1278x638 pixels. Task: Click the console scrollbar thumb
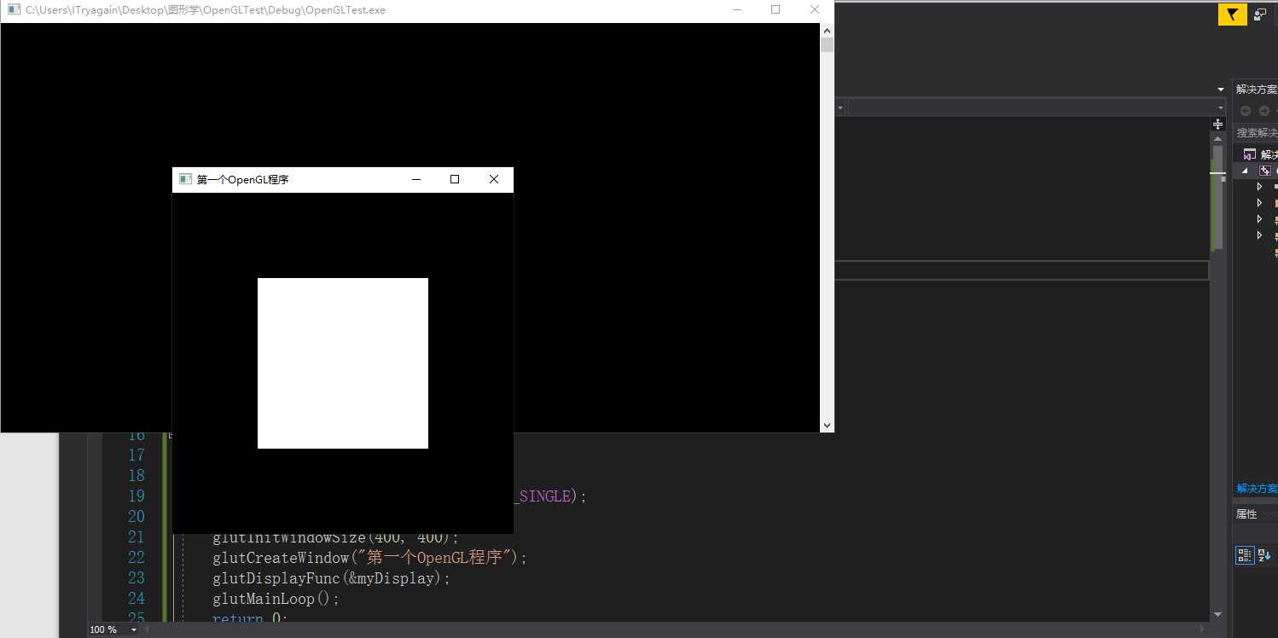click(x=827, y=44)
